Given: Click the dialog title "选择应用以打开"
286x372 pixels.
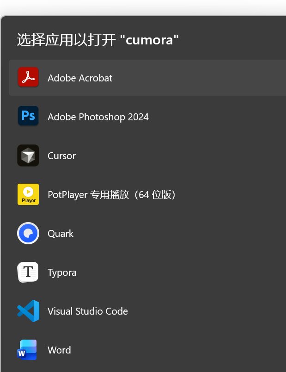Looking at the screenshot, I should click(x=67, y=40).
